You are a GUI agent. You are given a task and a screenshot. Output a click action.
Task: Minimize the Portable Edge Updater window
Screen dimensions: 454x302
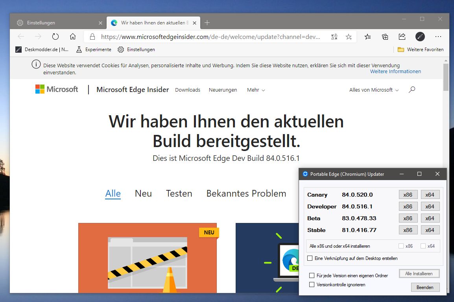tap(402, 174)
